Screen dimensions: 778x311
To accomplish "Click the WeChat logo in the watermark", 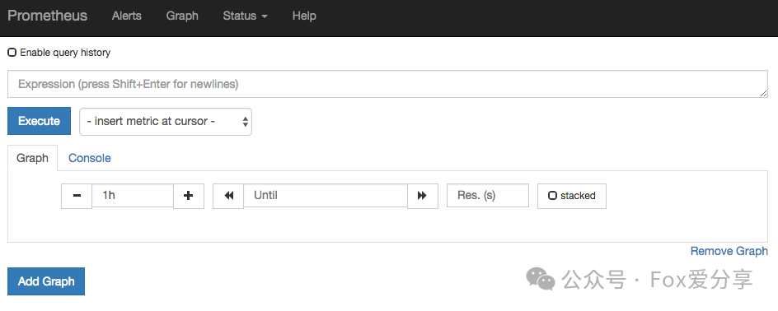I will pyautogui.click(x=541, y=279).
